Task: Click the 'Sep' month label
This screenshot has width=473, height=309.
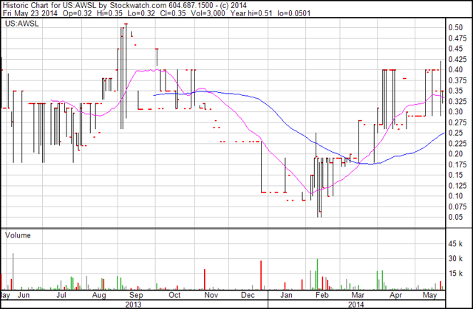Action: click(136, 295)
